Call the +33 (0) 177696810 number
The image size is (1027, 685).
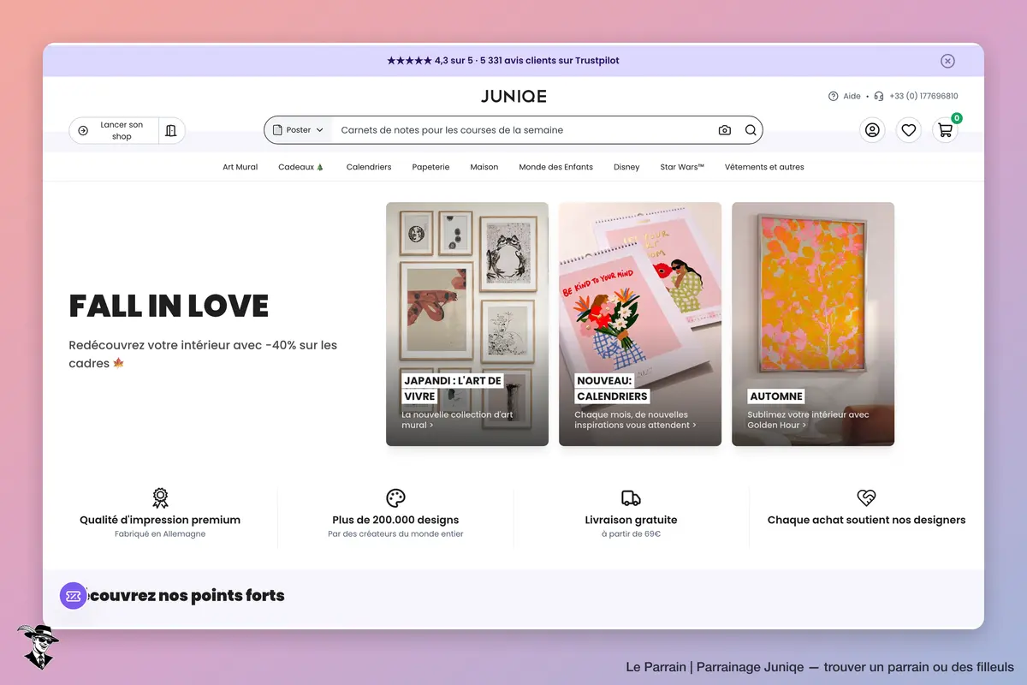coord(923,96)
